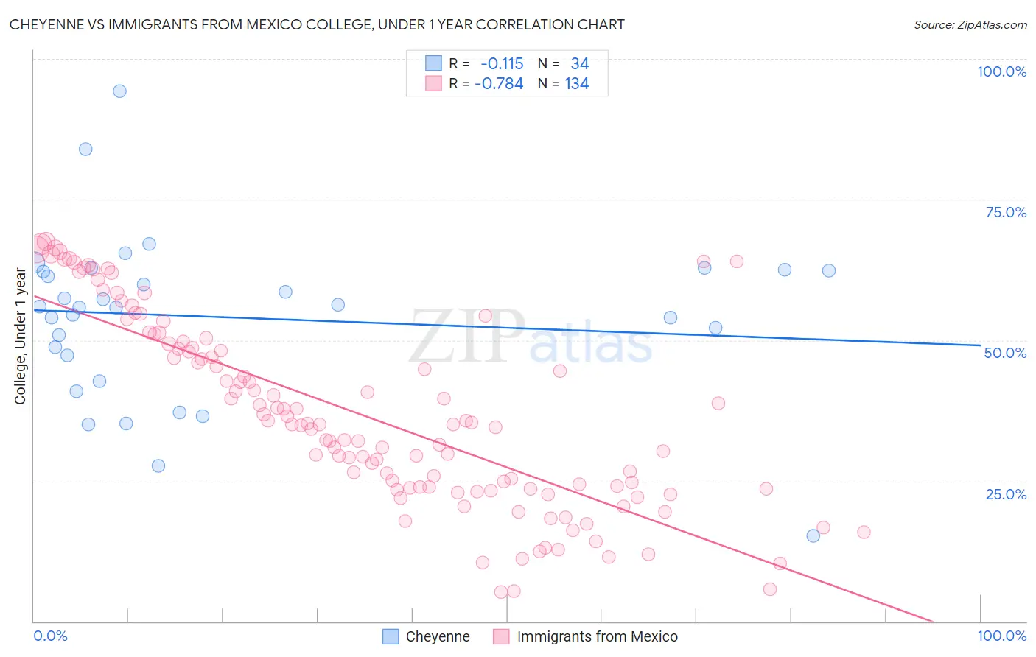This screenshot has width=1036, height=657.
Task: Click the blue data point near 84%
Action: [85, 149]
